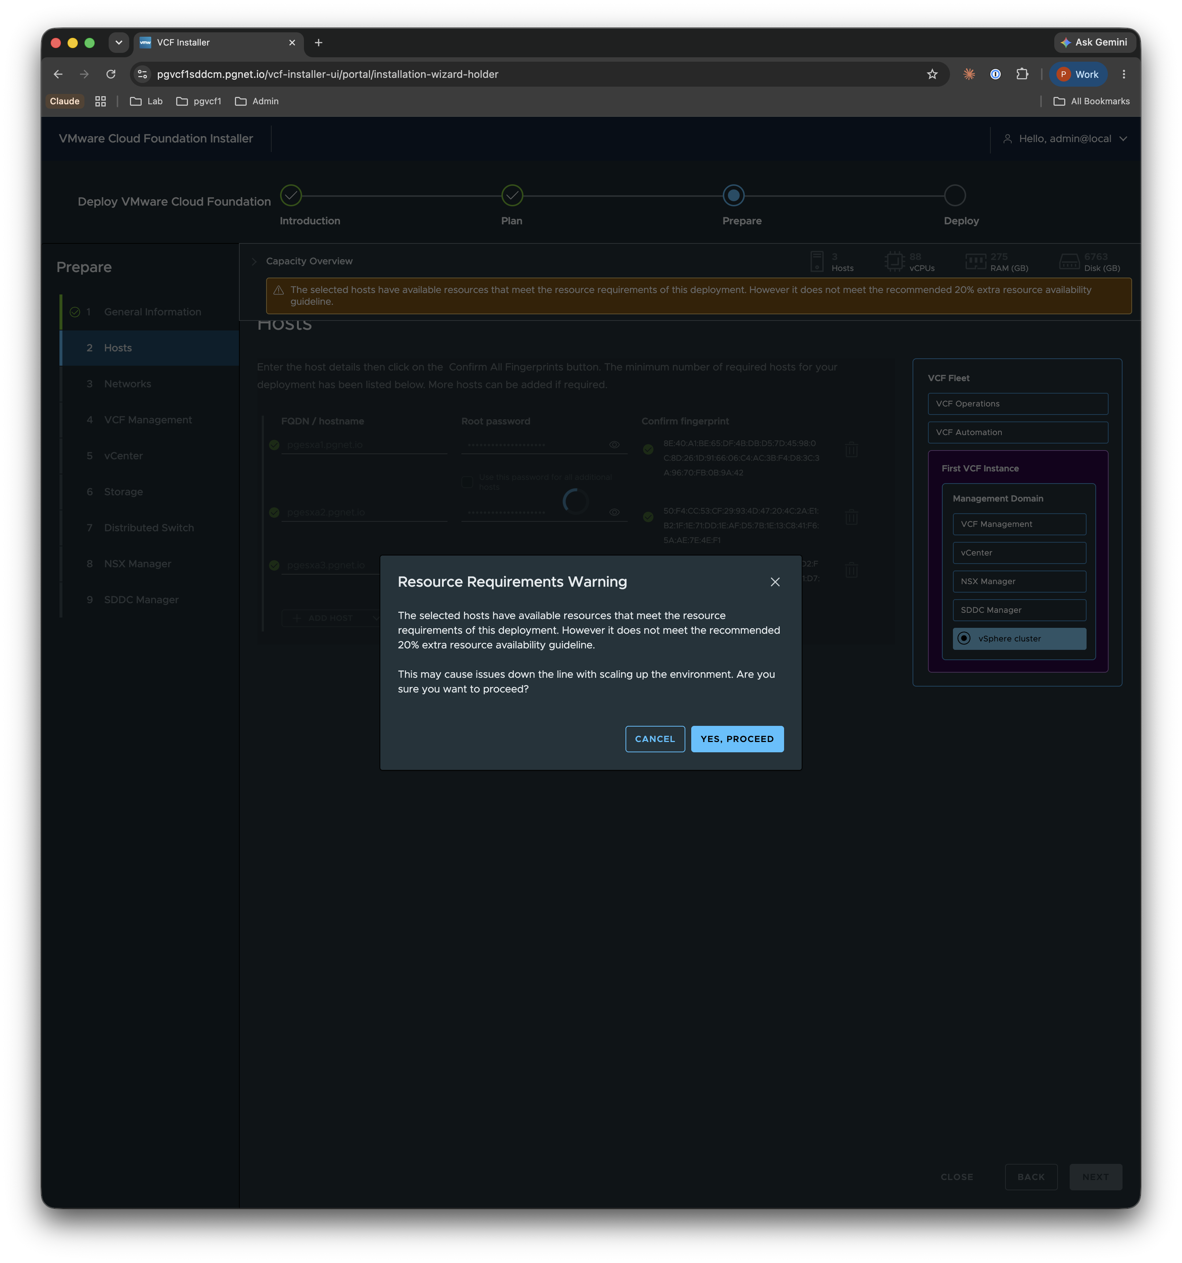Select VCF Operations in VCF Fleet panel

[x=1018, y=404]
